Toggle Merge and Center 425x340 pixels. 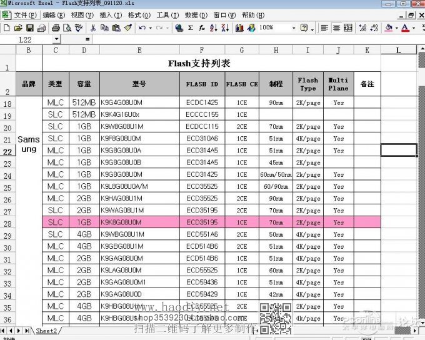(x=349, y=28)
